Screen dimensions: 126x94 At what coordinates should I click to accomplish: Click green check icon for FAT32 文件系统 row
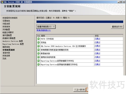(38, 39)
